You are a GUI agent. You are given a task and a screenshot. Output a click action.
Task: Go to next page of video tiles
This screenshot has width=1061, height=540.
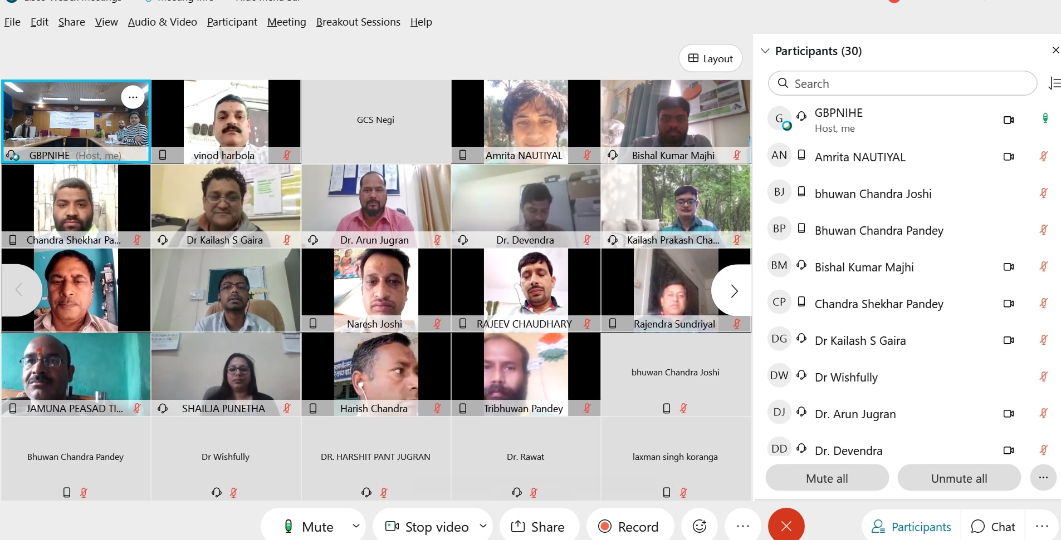[734, 291]
